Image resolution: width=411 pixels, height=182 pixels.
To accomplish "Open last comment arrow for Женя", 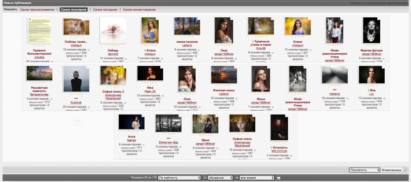I will [217, 148].
